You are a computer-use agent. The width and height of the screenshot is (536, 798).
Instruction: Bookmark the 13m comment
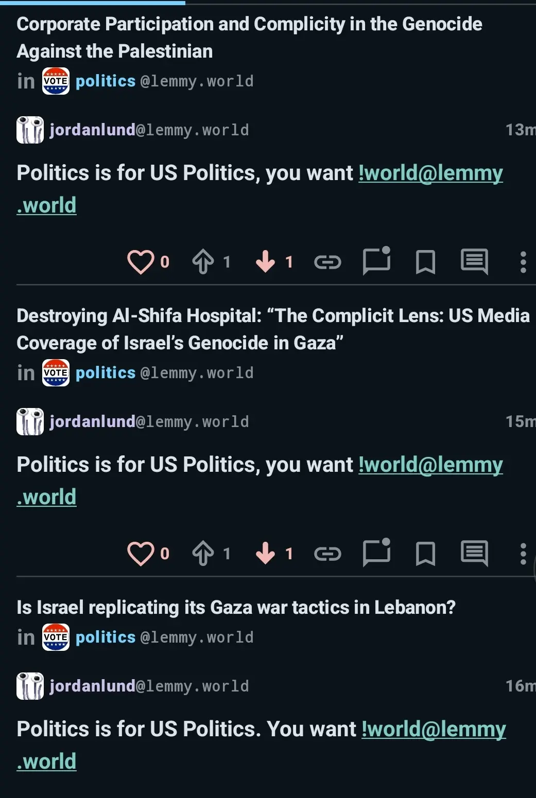pyautogui.click(x=425, y=262)
